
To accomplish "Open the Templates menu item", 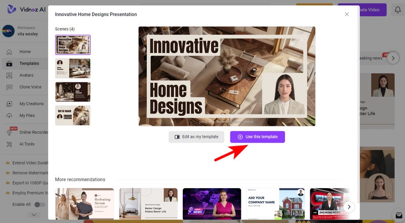I will 29,64.
